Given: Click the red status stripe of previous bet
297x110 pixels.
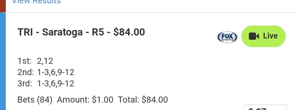Looking at the screenshot, I should click(x=3, y=6).
